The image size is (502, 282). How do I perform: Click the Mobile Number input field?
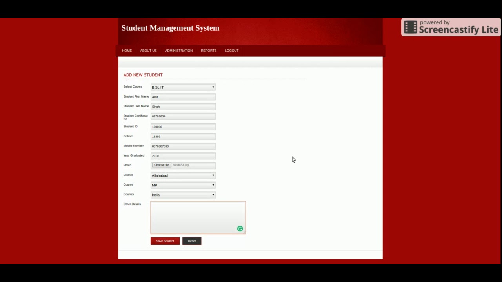coord(183,146)
